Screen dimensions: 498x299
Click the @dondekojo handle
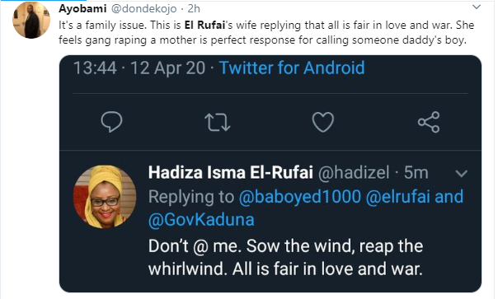[143, 8]
